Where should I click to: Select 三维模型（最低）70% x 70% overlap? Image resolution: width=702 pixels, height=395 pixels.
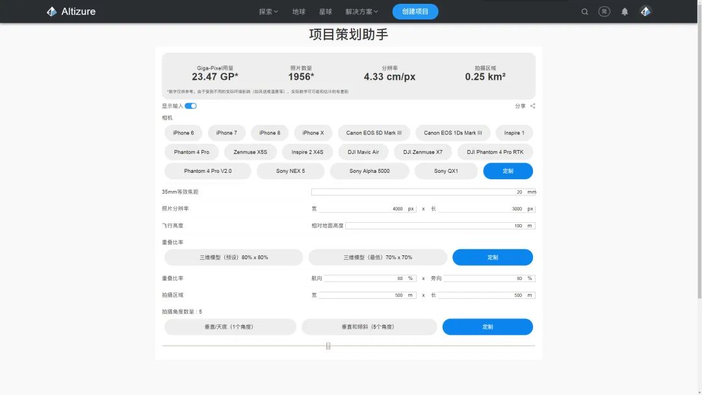(x=378, y=257)
